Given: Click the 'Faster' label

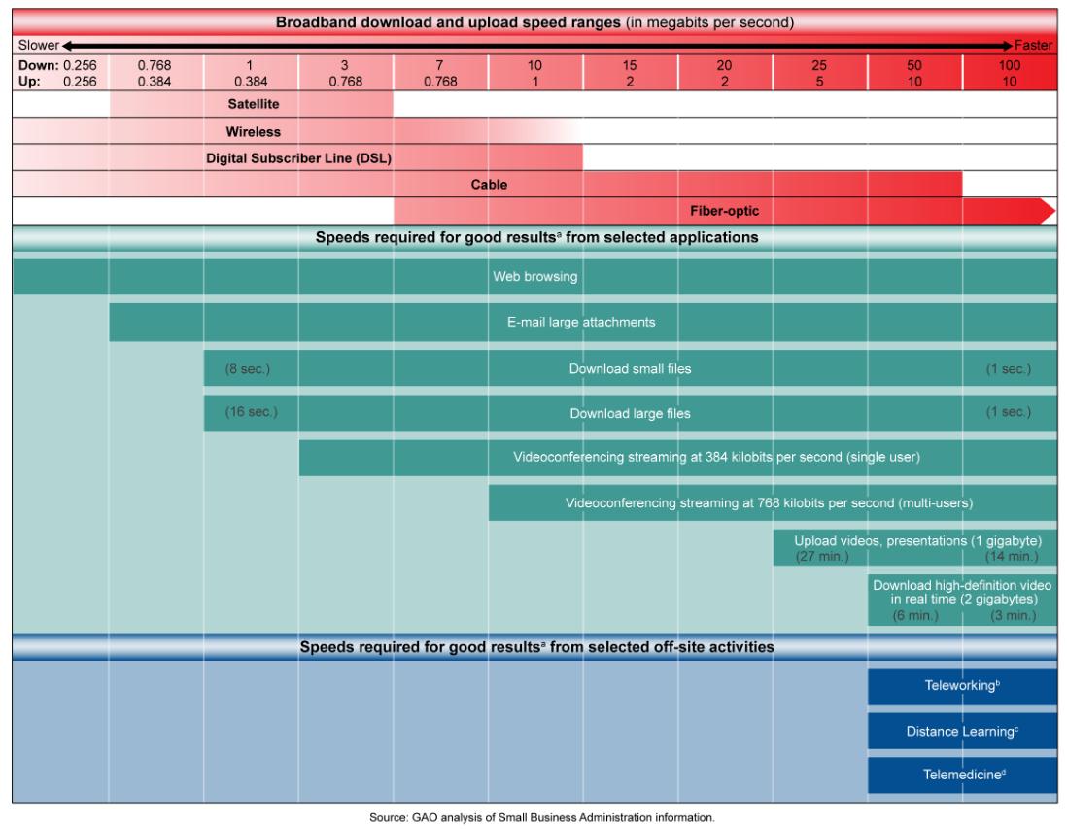Looking at the screenshot, I should 1033,45.
